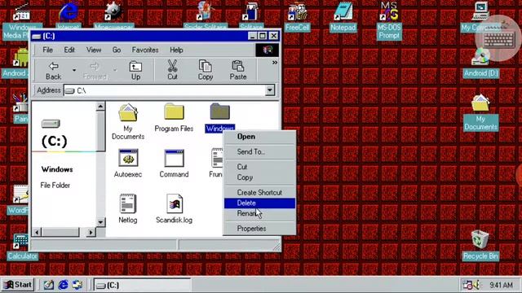The width and height of the screenshot is (522, 293).
Task: Choose Delete in the context menu
Action: pos(259,203)
